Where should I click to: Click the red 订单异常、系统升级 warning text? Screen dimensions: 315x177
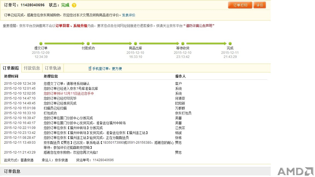pyautogui.click(x=71, y=26)
